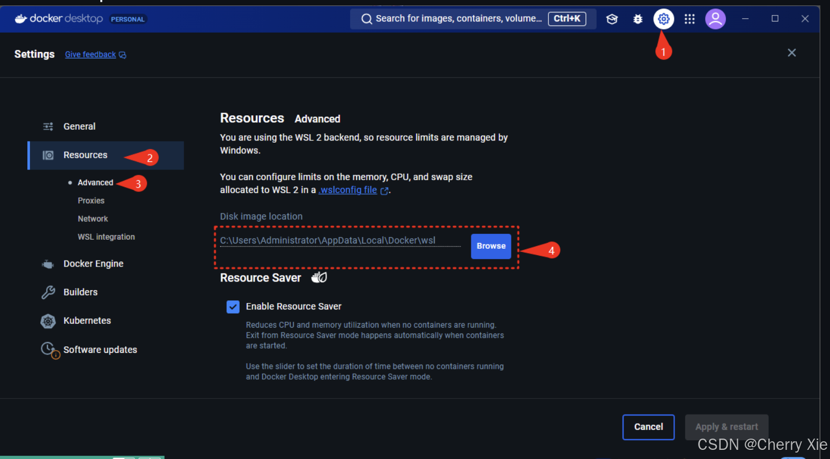Viewport: 830px width, 459px height.
Task: Select Advanced under Resources
Action: 95,183
